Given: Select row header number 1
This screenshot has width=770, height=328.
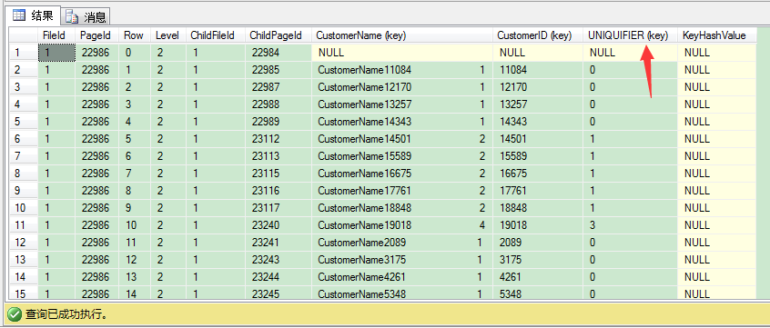Looking at the screenshot, I should [x=24, y=53].
